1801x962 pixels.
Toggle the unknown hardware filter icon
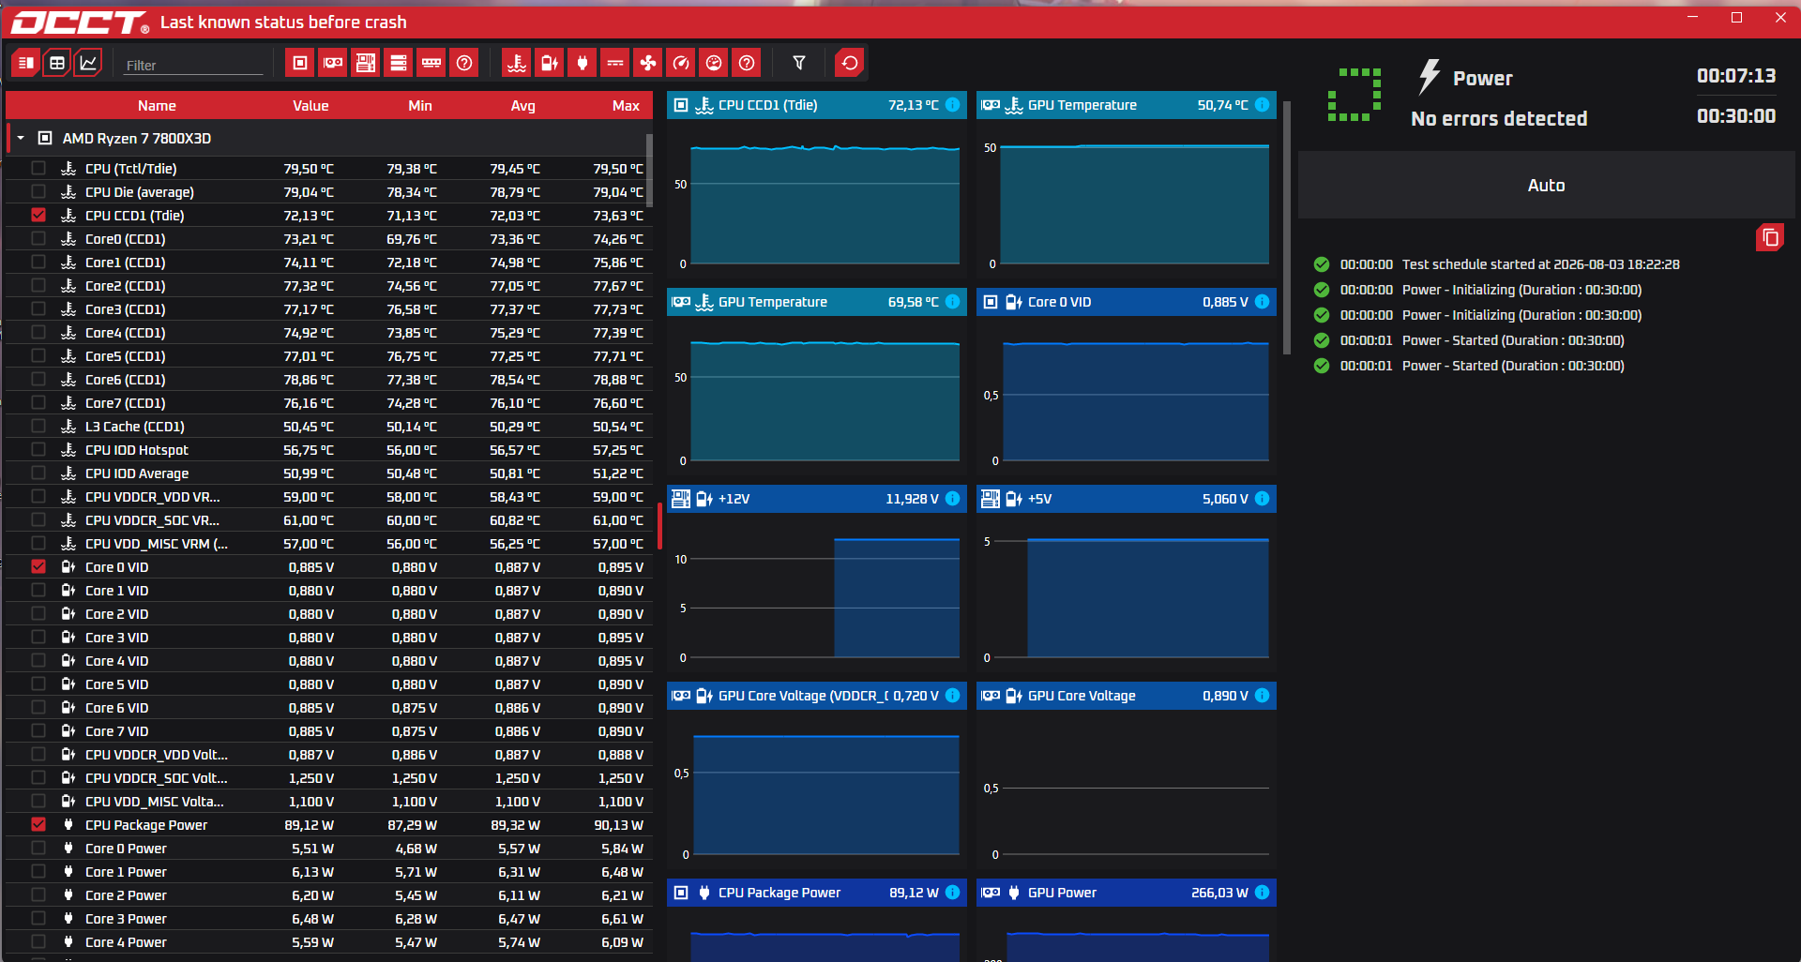(464, 63)
